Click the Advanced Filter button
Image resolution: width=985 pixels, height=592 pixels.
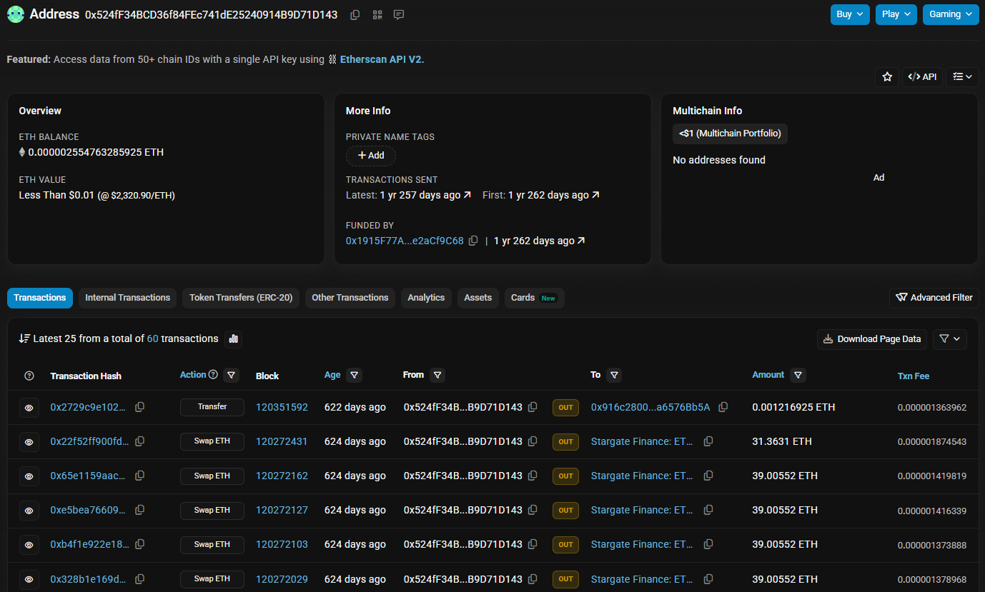(934, 298)
